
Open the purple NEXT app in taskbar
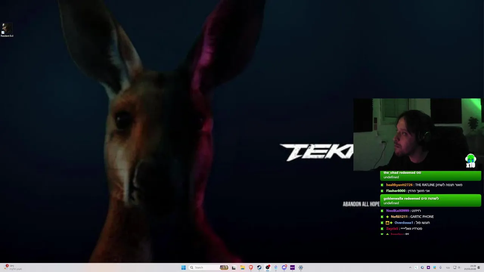[x=292, y=267]
